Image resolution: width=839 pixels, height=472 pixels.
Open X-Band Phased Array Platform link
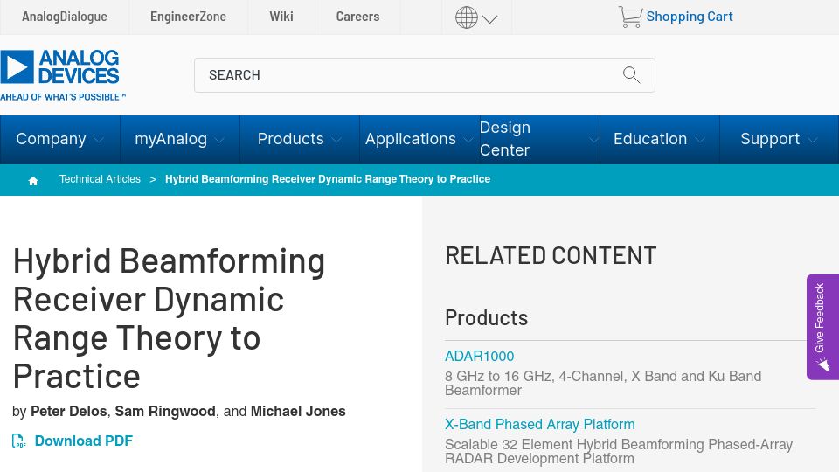[540, 425]
